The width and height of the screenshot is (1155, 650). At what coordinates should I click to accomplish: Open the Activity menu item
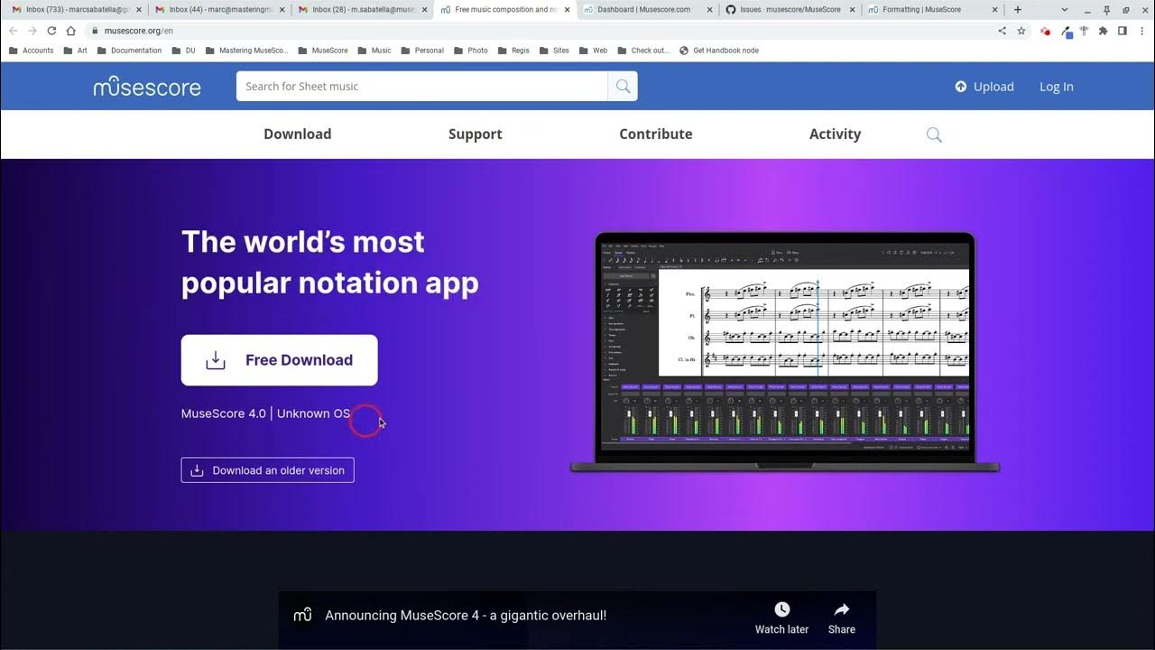835,134
